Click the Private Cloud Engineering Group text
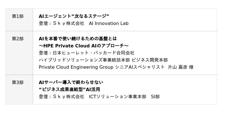This screenshot has height=113, width=228. (76, 67)
